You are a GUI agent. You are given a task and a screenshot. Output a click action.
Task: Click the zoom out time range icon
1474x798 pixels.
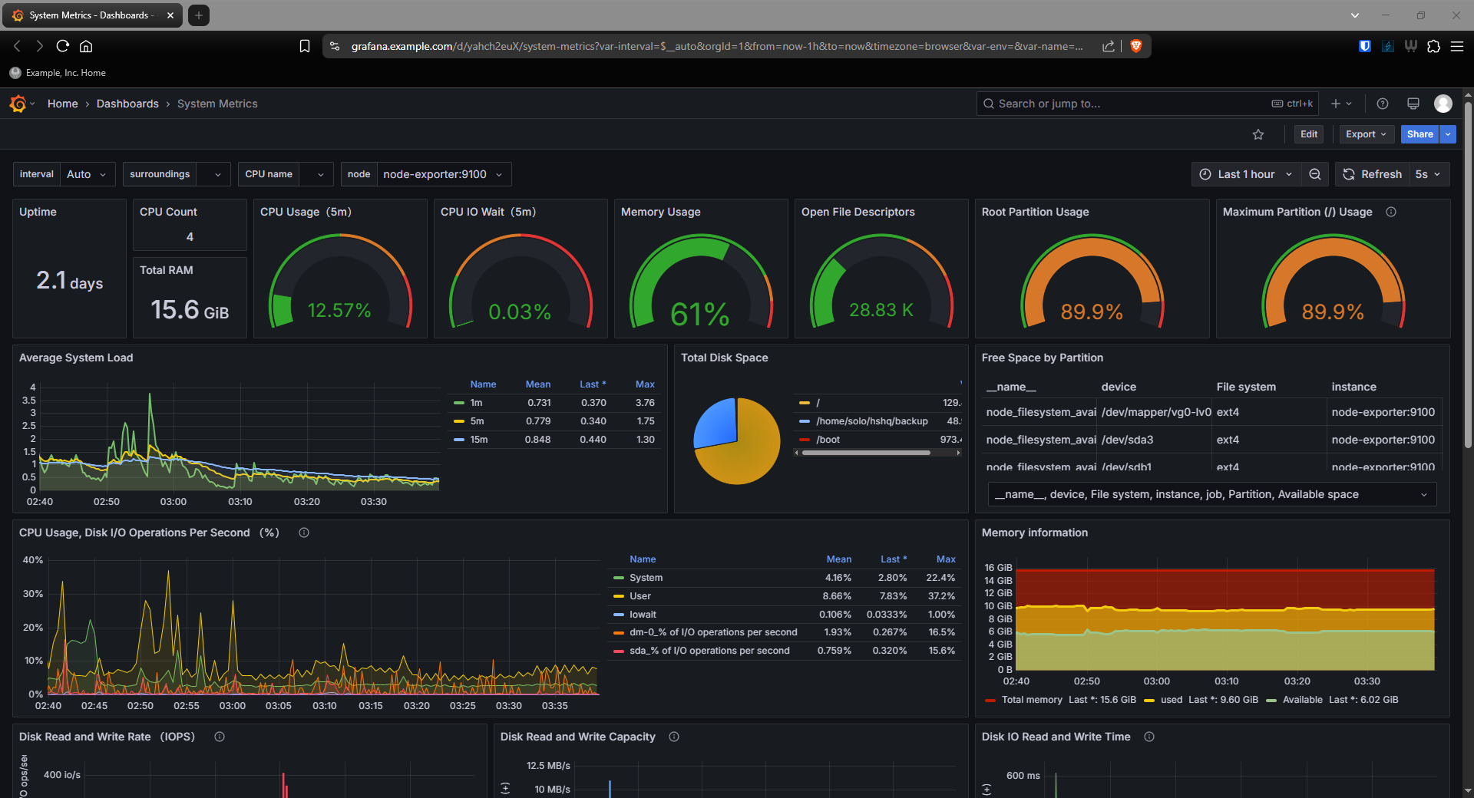pyautogui.click(x=1315, y=174)
